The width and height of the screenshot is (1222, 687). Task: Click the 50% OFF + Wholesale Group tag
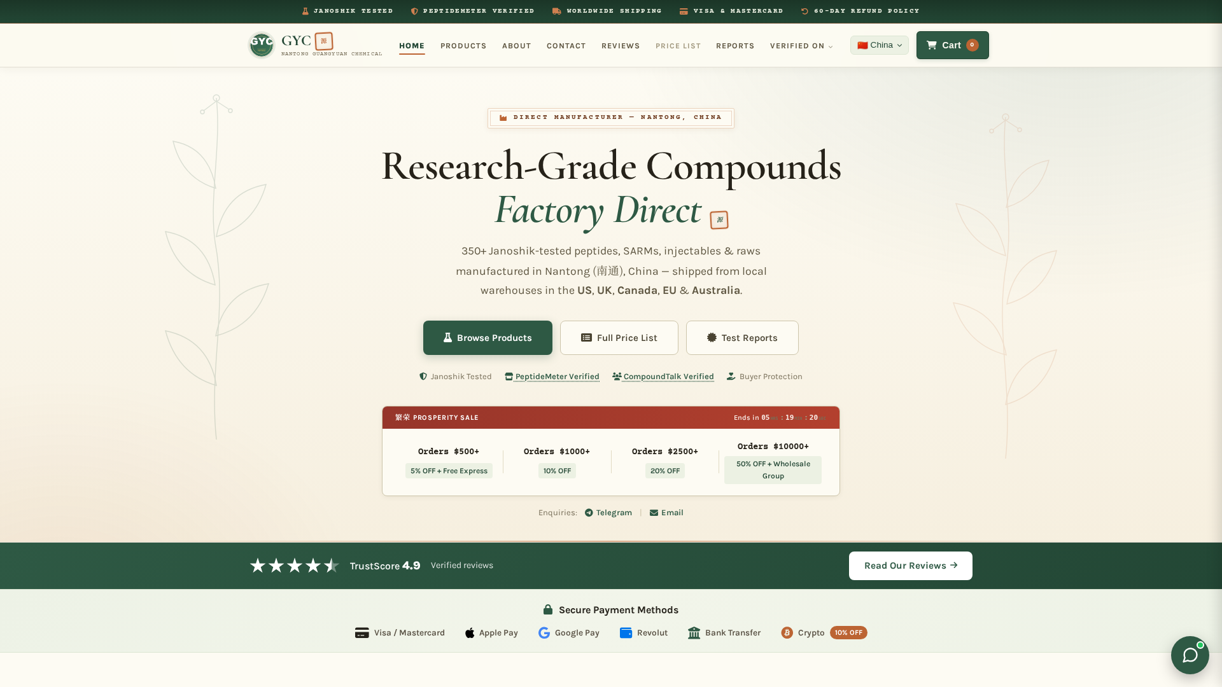tap(773, 470)
